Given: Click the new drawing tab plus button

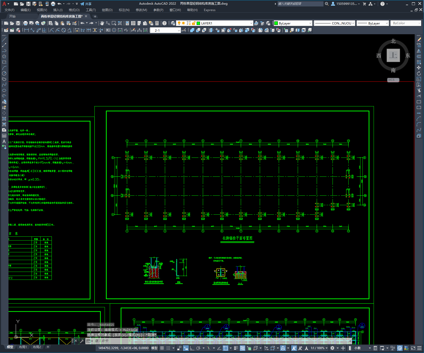Looking at the screenshot, I should point(95,16).
